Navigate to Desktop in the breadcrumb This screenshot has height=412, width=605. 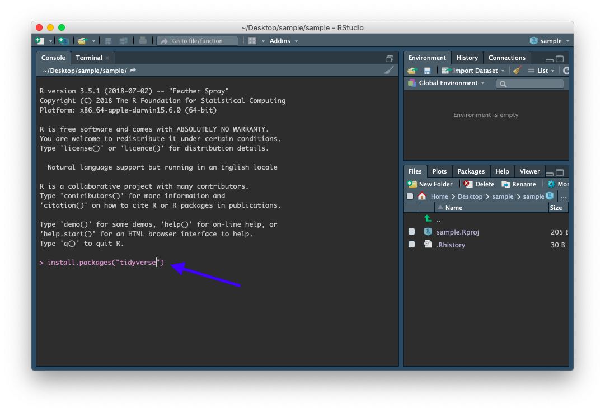(x=470, y=196)
